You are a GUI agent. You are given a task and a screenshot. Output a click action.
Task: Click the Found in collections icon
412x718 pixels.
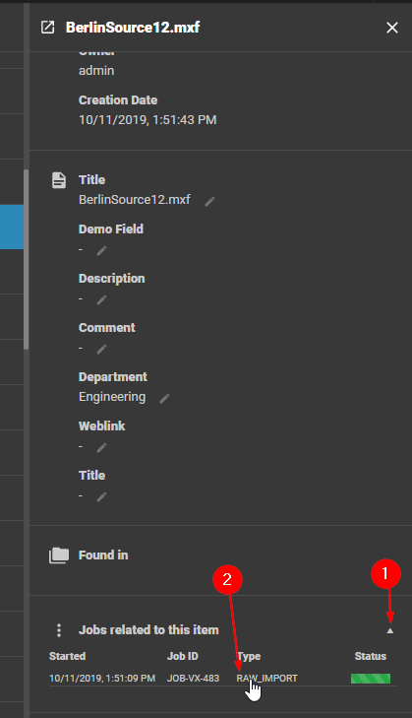pos(59,555)
